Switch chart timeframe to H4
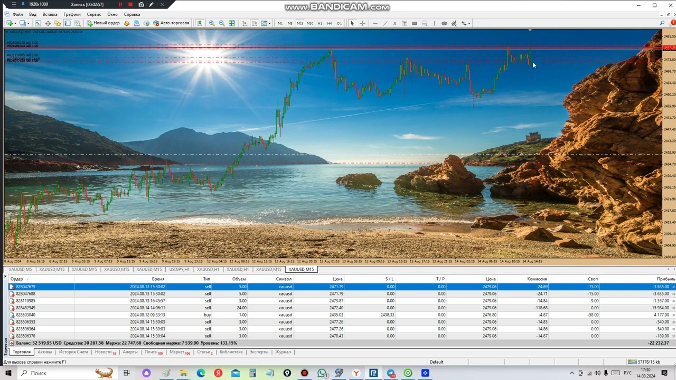Image resolution: width=676 pixels, height=380 pixels. [330, 23]
